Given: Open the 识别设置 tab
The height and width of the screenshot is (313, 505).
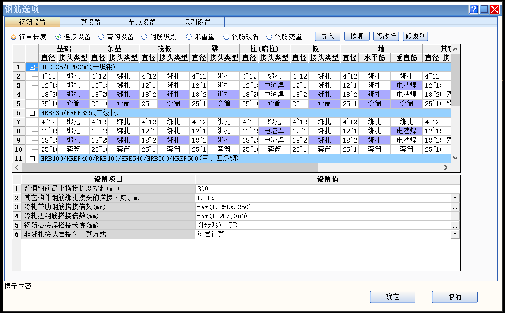Looking at the screenshot, I should [x=197, y=22].
